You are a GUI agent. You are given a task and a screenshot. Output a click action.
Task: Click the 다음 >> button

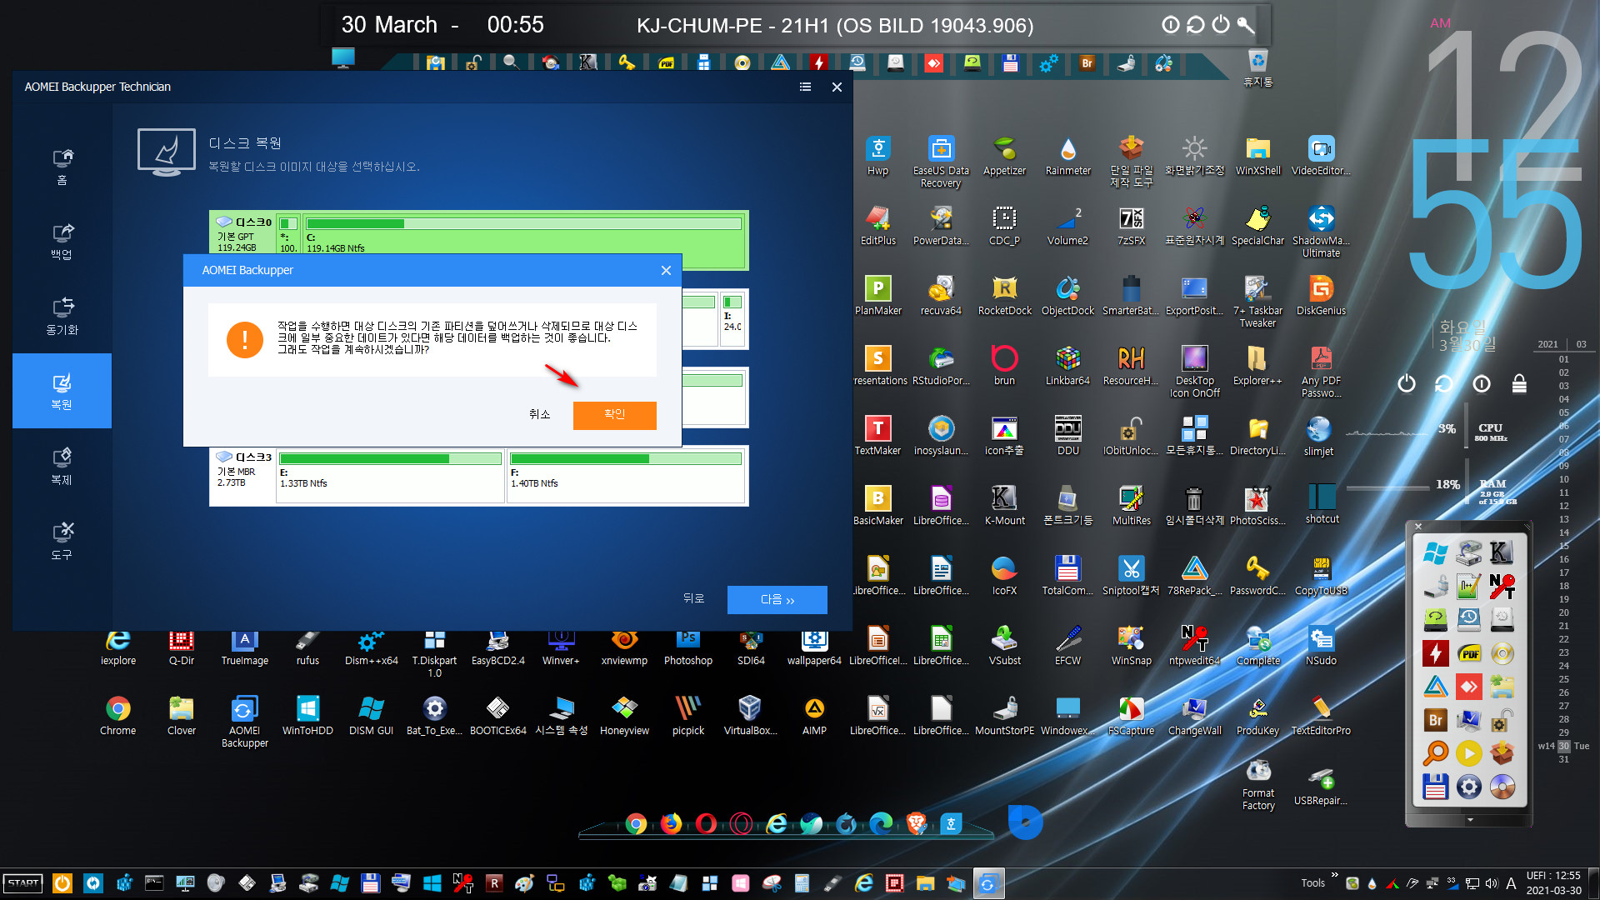coord(777,599)
